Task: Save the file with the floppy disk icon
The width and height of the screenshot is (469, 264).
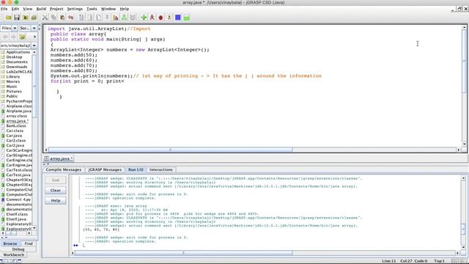Action: [17, 18]
